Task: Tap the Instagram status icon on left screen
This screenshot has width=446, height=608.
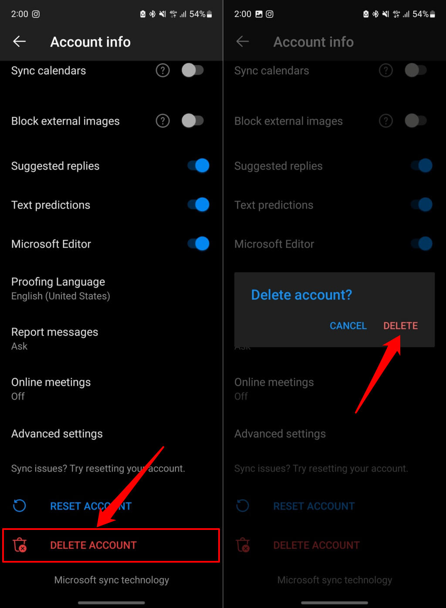Action: (x=36, y=14)
